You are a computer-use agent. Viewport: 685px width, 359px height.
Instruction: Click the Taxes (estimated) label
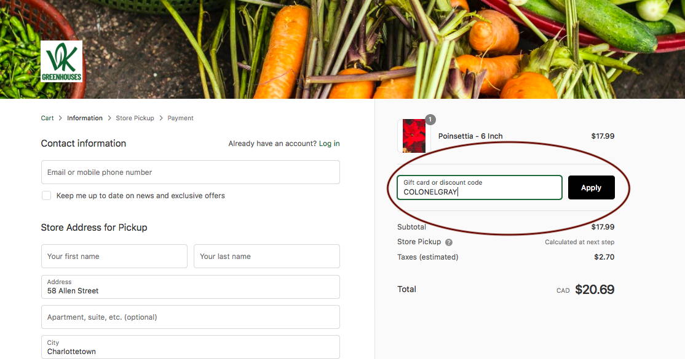point(428,257)
